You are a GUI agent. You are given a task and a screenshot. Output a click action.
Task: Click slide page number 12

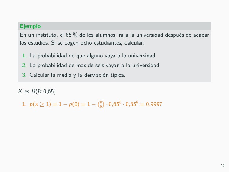(x=223, y=166)
